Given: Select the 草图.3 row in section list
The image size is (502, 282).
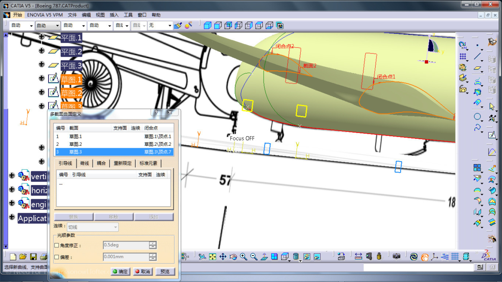Looking at the screenshot, I should pos(114,152).
